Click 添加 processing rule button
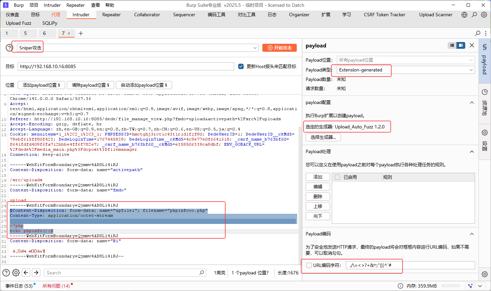The height and width of the screenshot is (291, 491). pos(318,177)
